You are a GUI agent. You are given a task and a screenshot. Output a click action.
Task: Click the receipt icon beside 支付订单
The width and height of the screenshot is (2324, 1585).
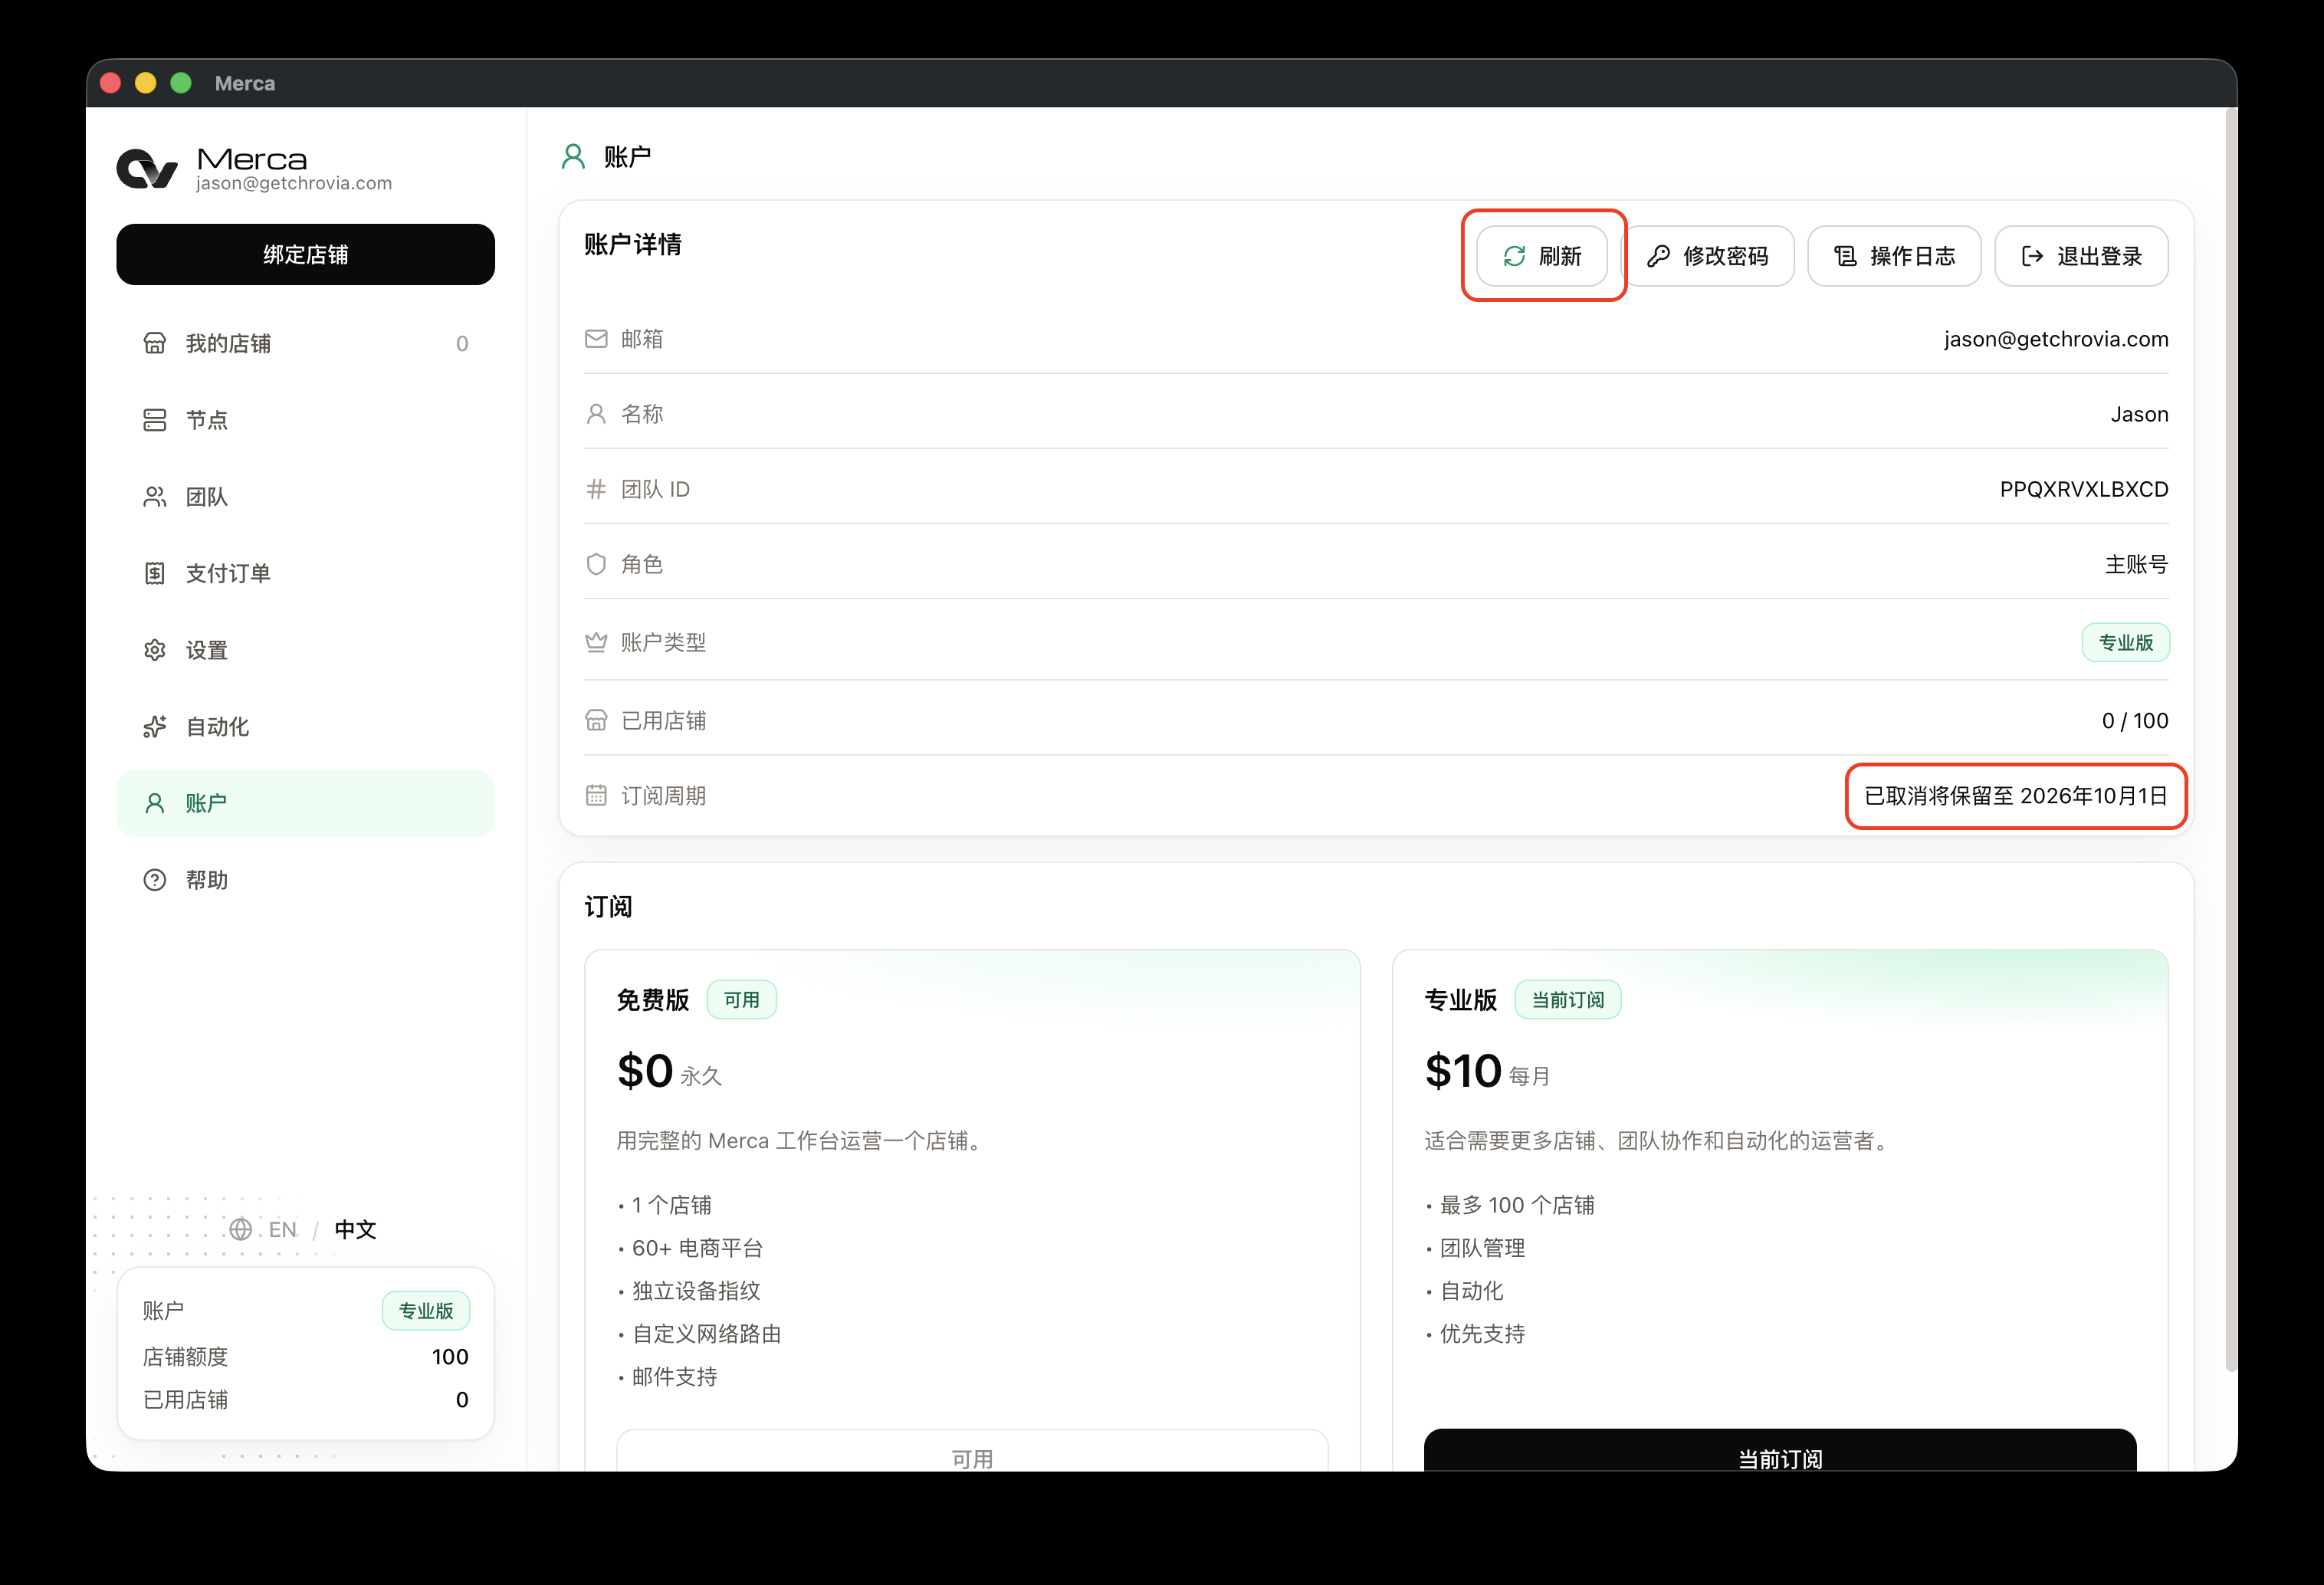pyautogui.click(x=154, y=573)
